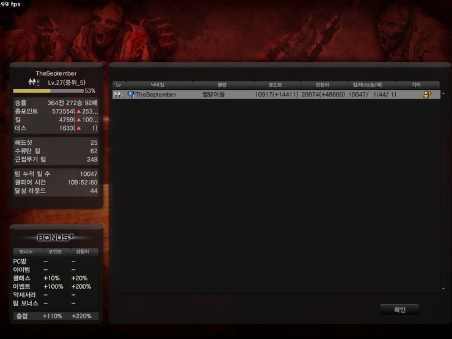Click the clan name 찔랭이들
Viewport: 452px width, 339px height.
click(x=213, y=94)
